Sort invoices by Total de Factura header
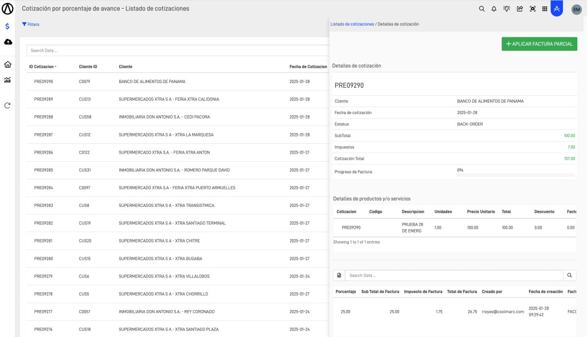 click(462, 291)
